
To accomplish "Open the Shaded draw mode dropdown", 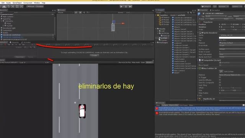I will point(65,13).
